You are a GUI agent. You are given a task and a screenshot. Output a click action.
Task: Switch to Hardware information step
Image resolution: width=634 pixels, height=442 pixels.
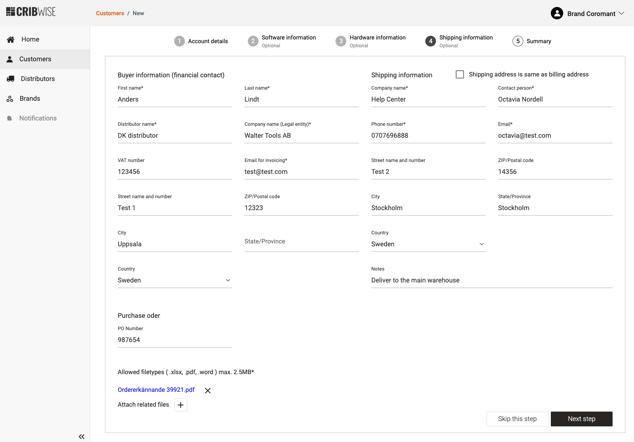pyautogui.click(x=371, y=41)
